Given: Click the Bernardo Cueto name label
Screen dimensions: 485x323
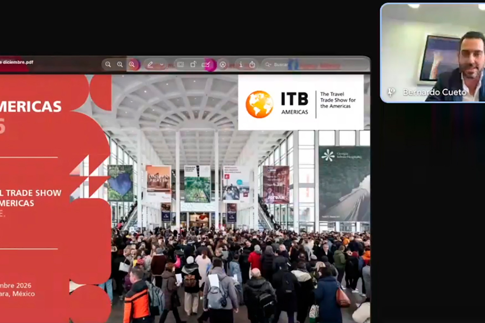Looking at the screenshot, I should pyautogui.click(x=434, y=92).
